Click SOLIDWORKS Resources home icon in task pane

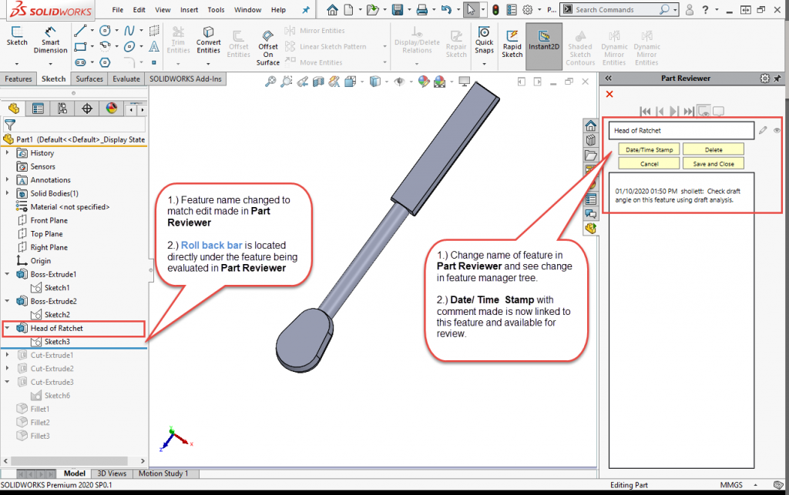tap(591, 125)
